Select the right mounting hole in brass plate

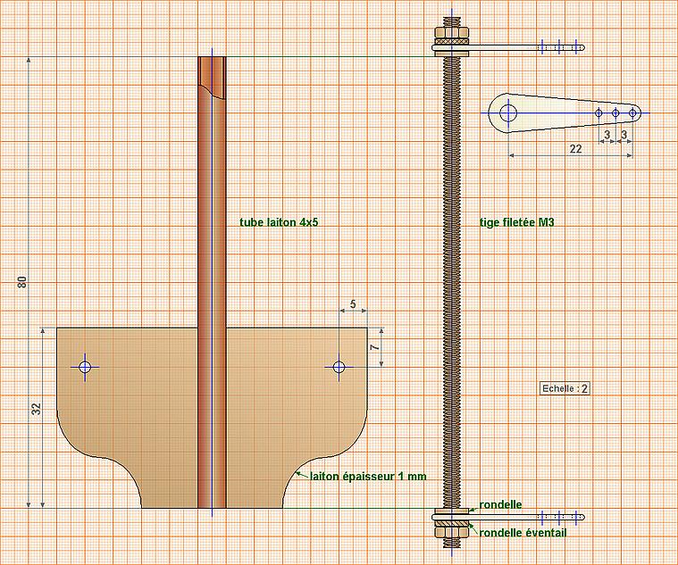click(339, 367)
